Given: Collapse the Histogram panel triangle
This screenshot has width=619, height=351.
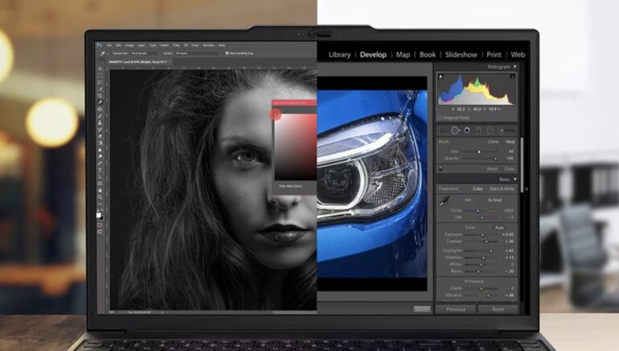Looking at the screenshot, I should tap(514, 67).
